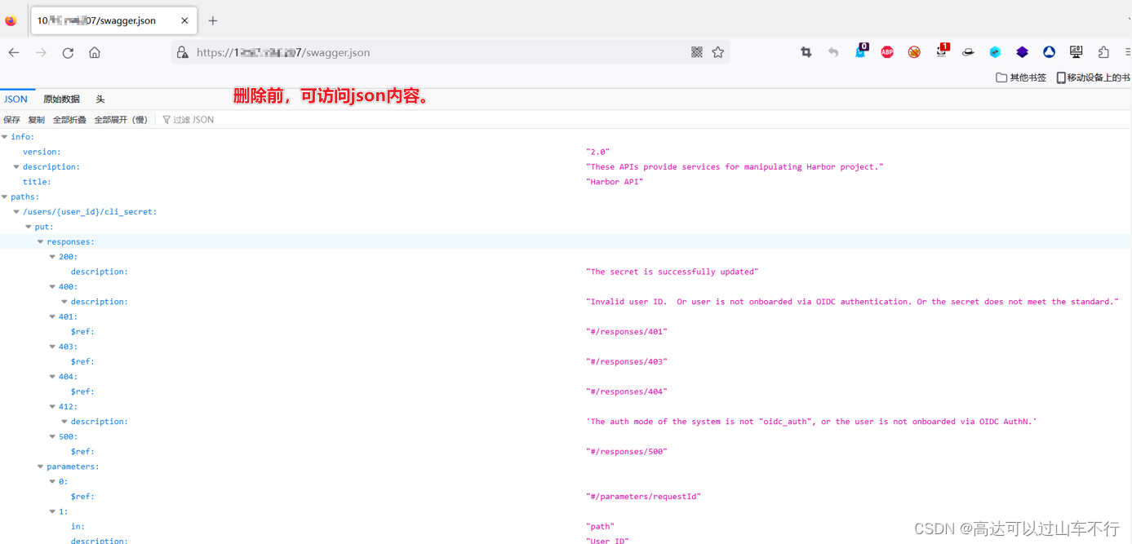Open the extension with red notification badge 1

click(x=941, y=52)
